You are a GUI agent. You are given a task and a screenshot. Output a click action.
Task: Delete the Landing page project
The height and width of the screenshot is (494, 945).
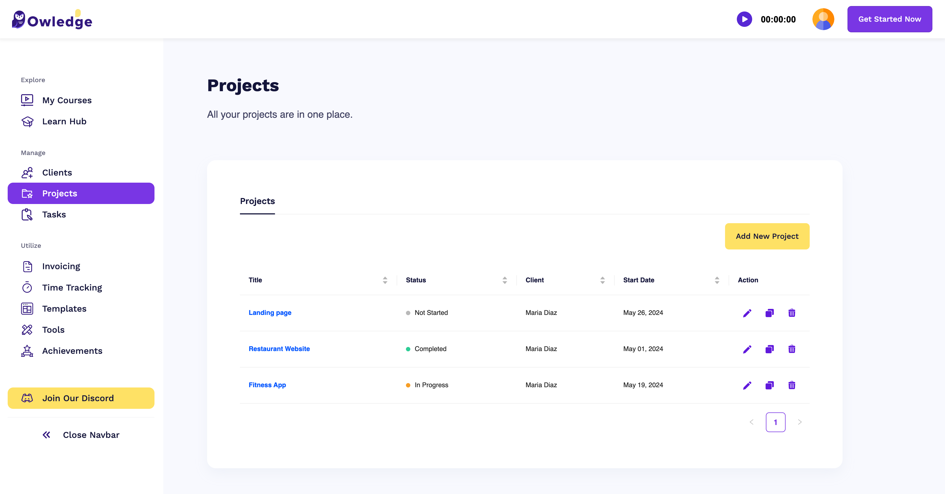792,313
